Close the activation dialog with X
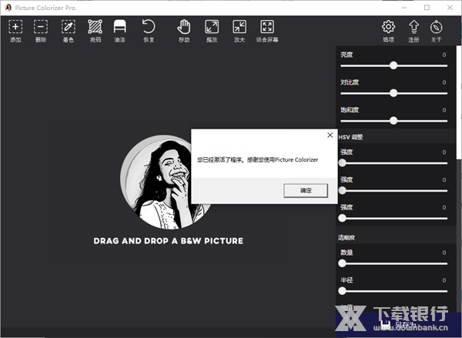Viewport: 462px width, 338px height. coord(330,136)
